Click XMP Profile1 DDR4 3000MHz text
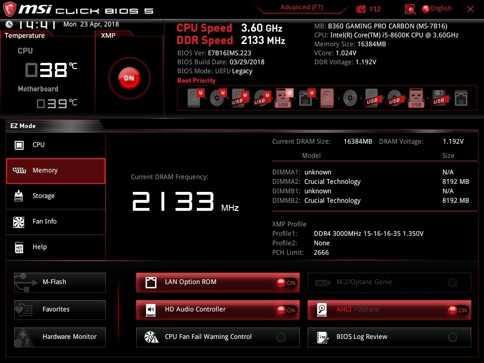 [x=369, y=233]
